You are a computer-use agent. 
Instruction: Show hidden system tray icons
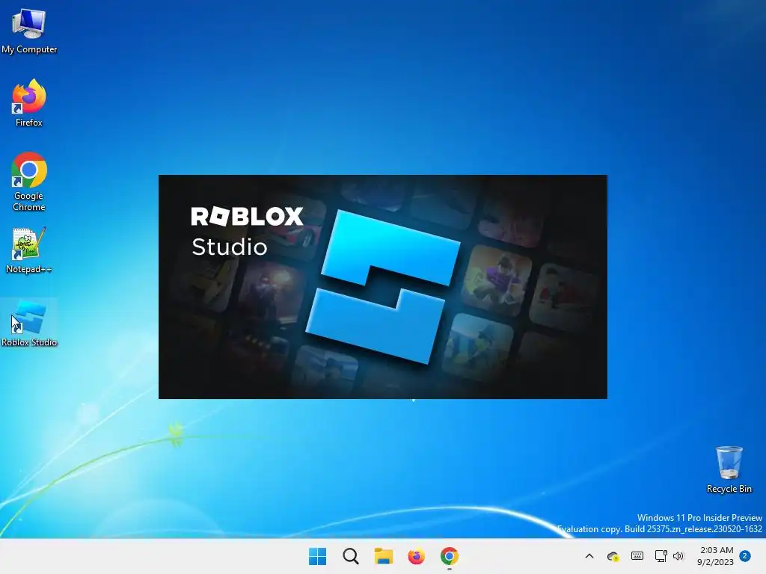[589, 556]
